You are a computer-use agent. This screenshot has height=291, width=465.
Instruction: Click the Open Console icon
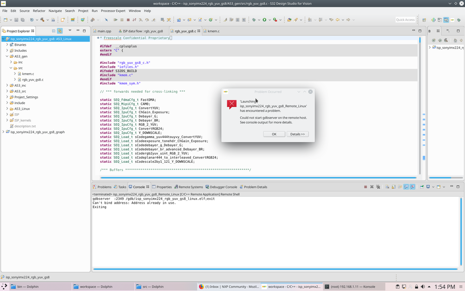438,187
